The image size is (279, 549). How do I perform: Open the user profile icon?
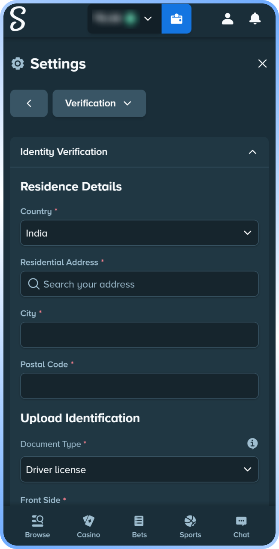[x=227, y=18]
